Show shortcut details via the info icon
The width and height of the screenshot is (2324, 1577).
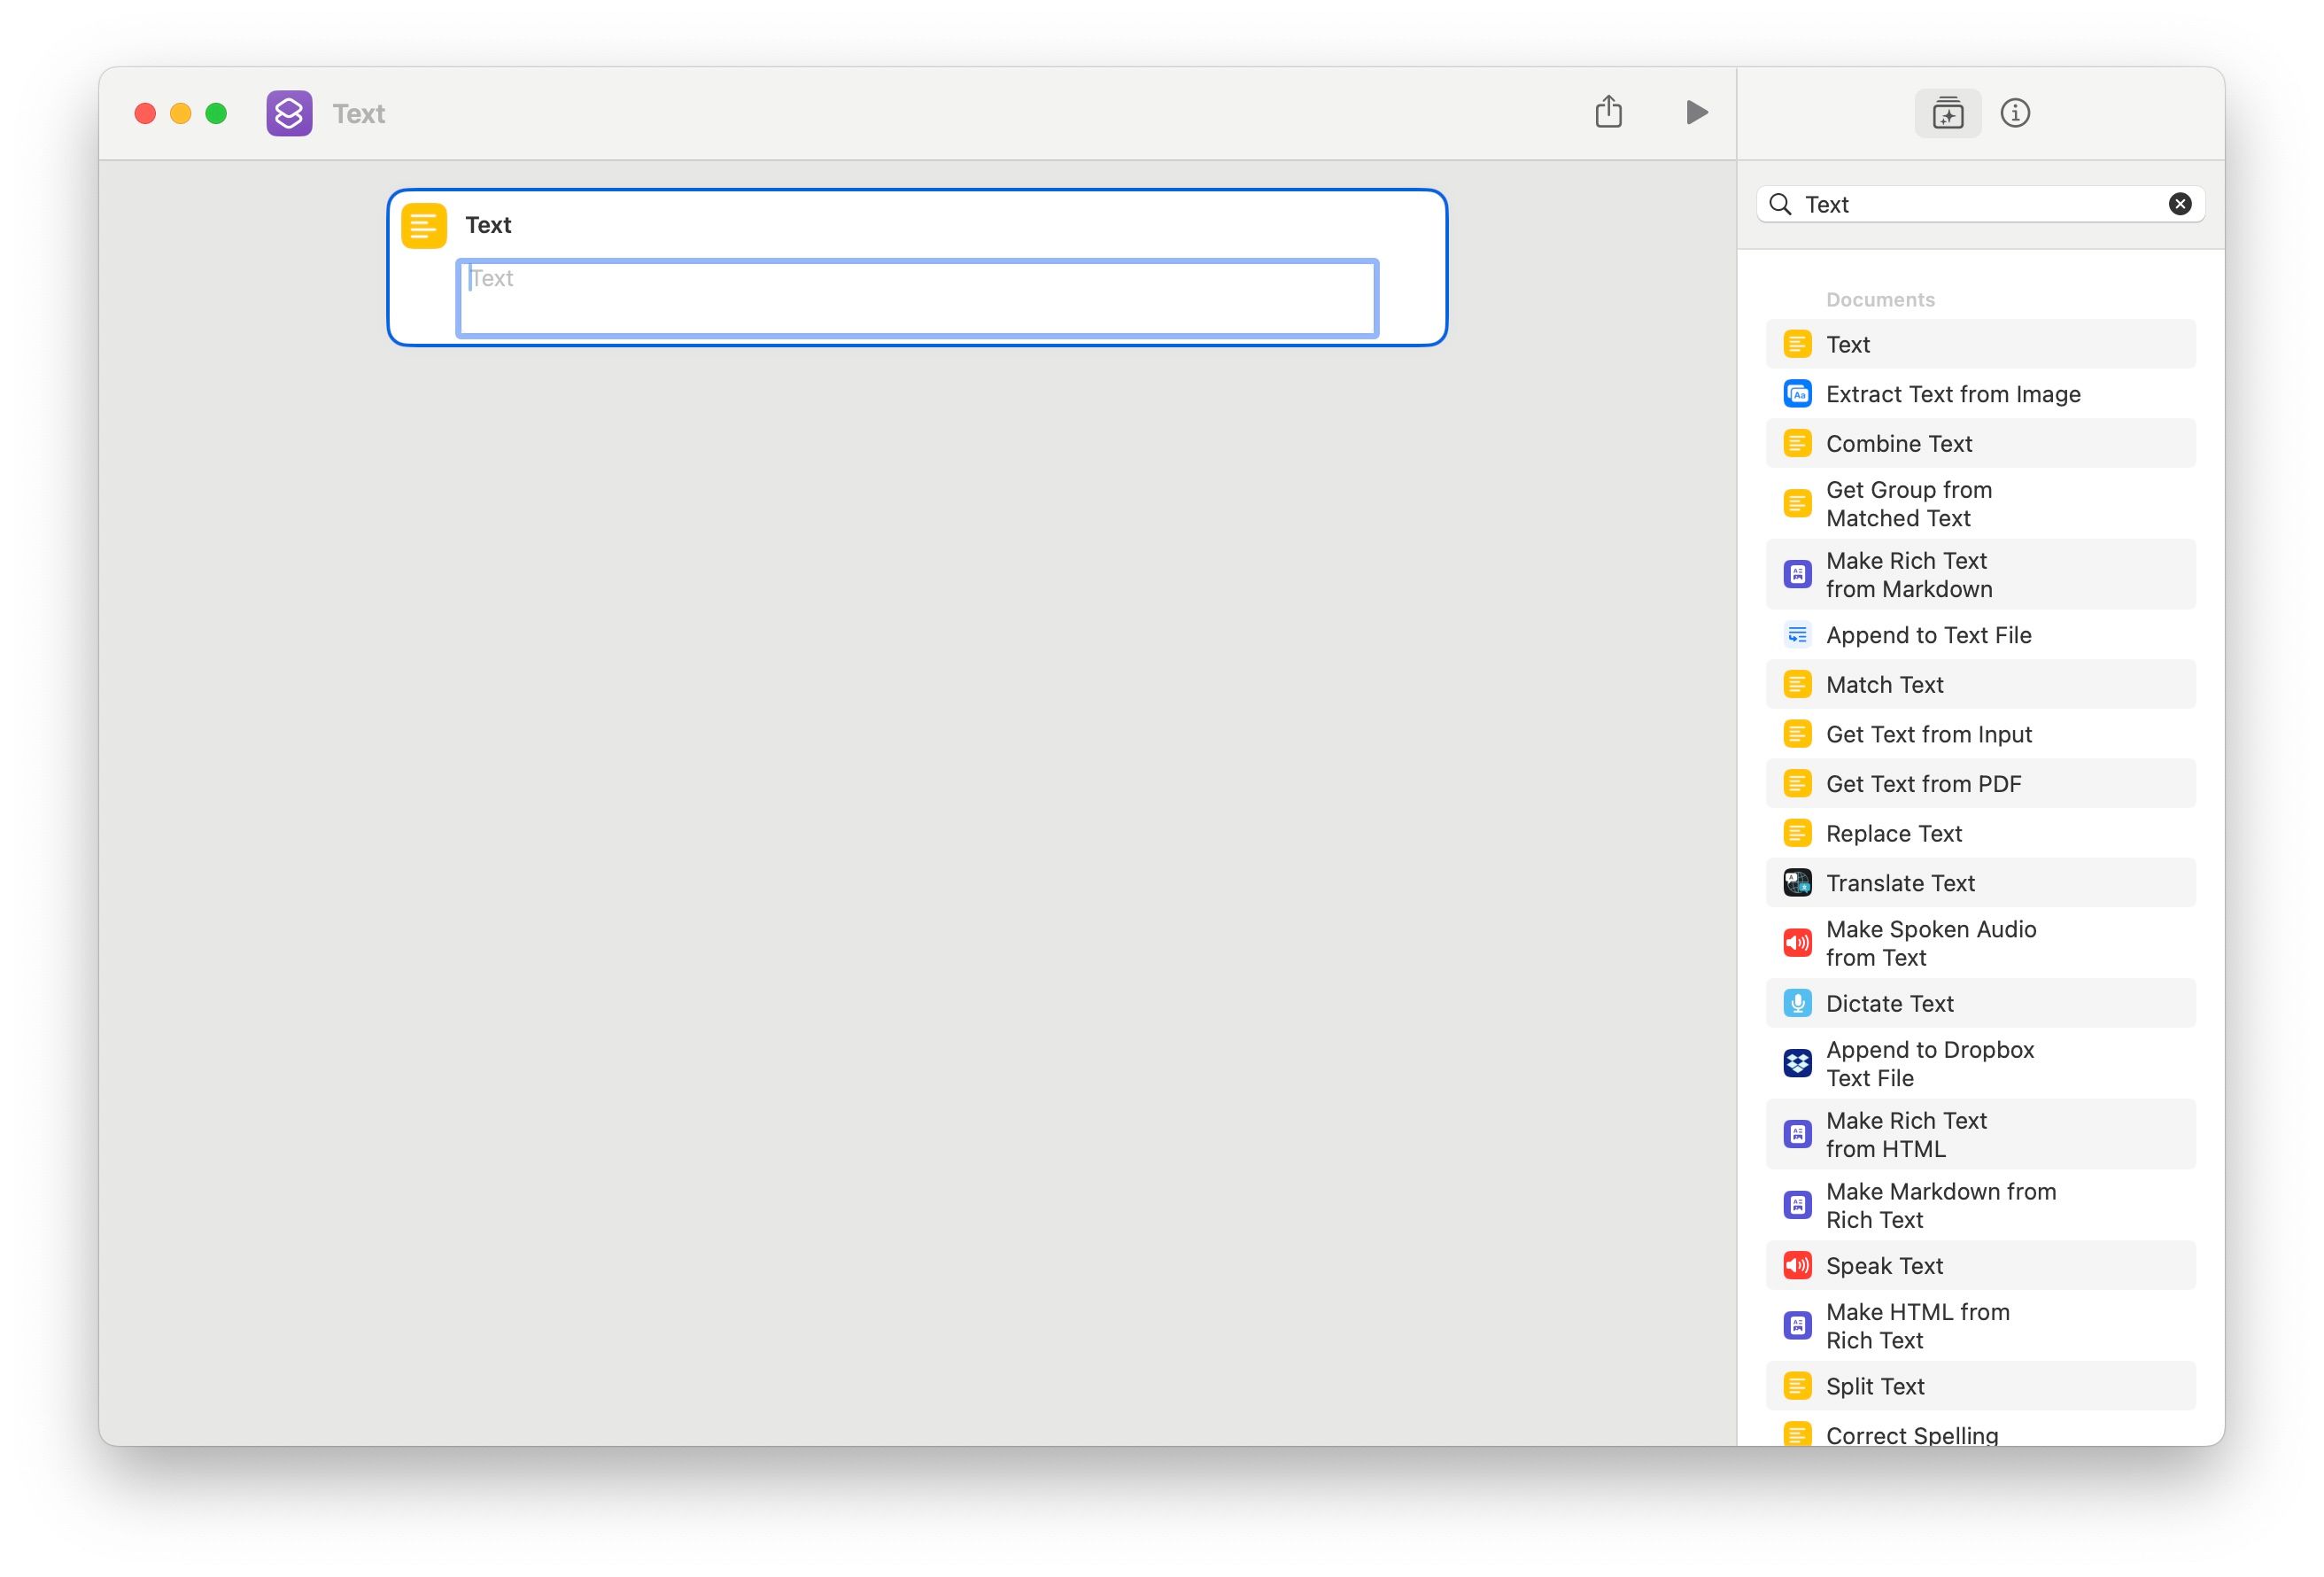click(2016, 112)
